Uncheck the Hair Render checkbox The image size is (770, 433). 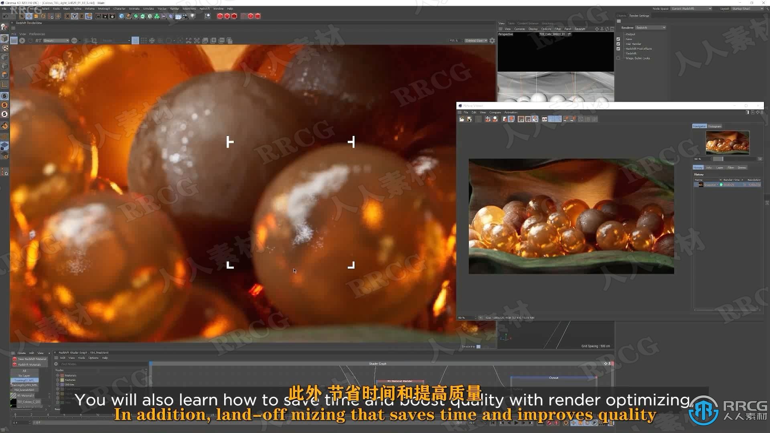(618, 44)
